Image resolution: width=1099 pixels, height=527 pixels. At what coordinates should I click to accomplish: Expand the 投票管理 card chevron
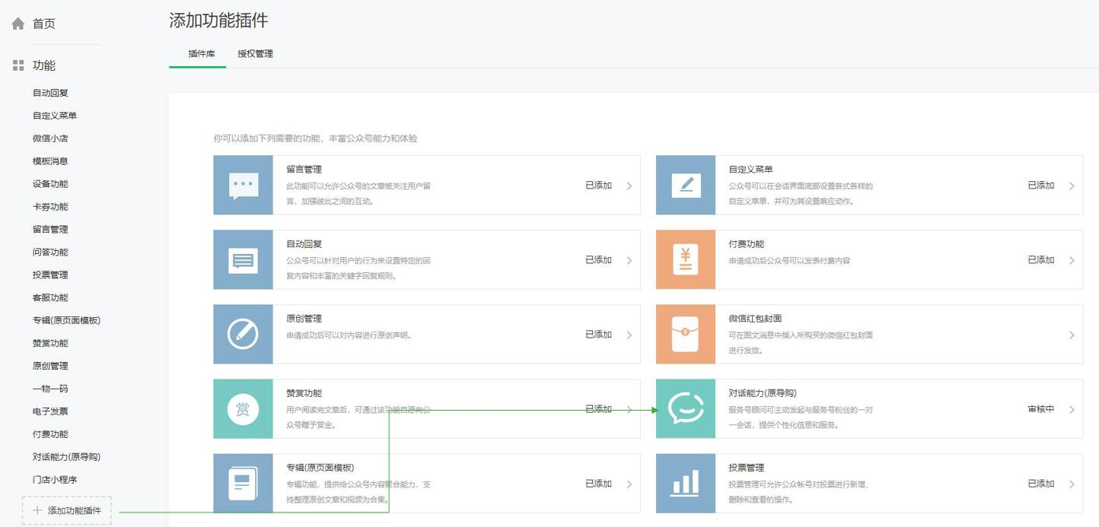pos(1072,483)
